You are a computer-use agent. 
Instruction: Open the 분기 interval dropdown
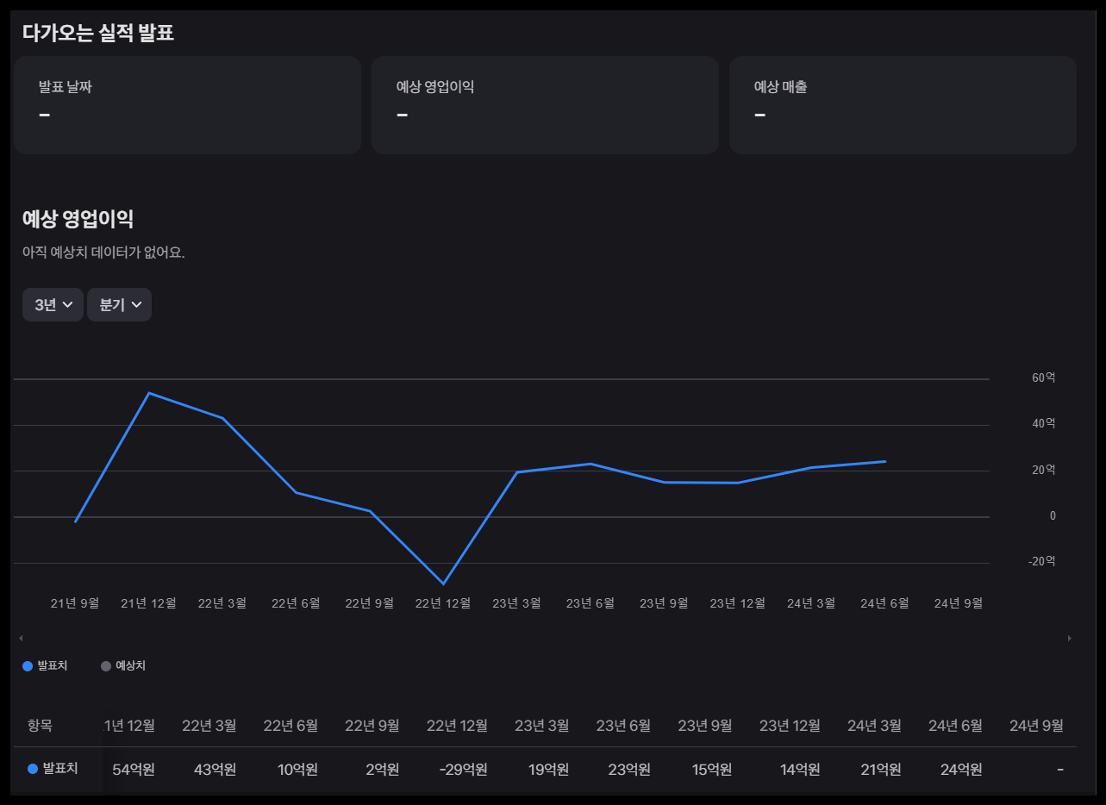(x=119, y=305)
